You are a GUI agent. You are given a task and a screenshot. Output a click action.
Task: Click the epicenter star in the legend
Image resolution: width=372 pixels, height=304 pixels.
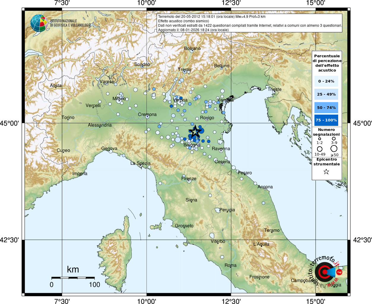(x=326, y=172)
